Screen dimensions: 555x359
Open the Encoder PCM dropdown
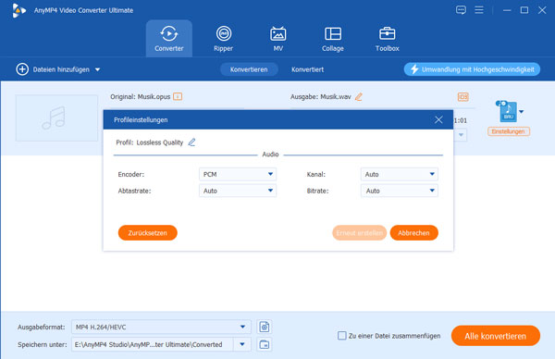[x=238, y=174]
